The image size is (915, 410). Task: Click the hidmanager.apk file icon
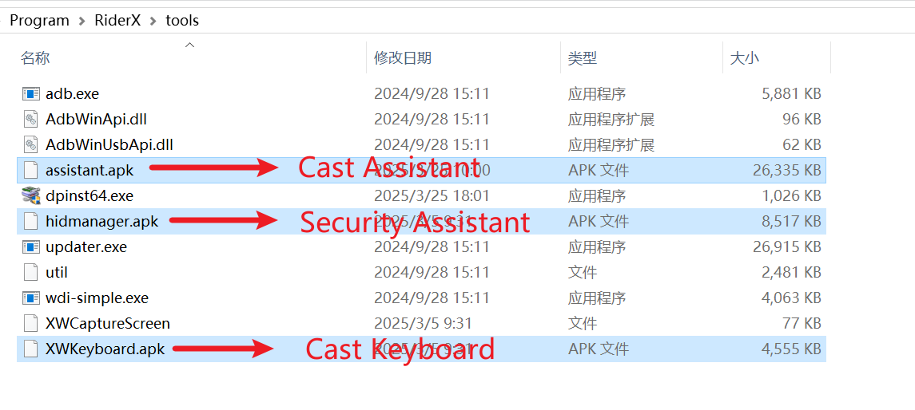pyautogui.click(x=31, y=221)
